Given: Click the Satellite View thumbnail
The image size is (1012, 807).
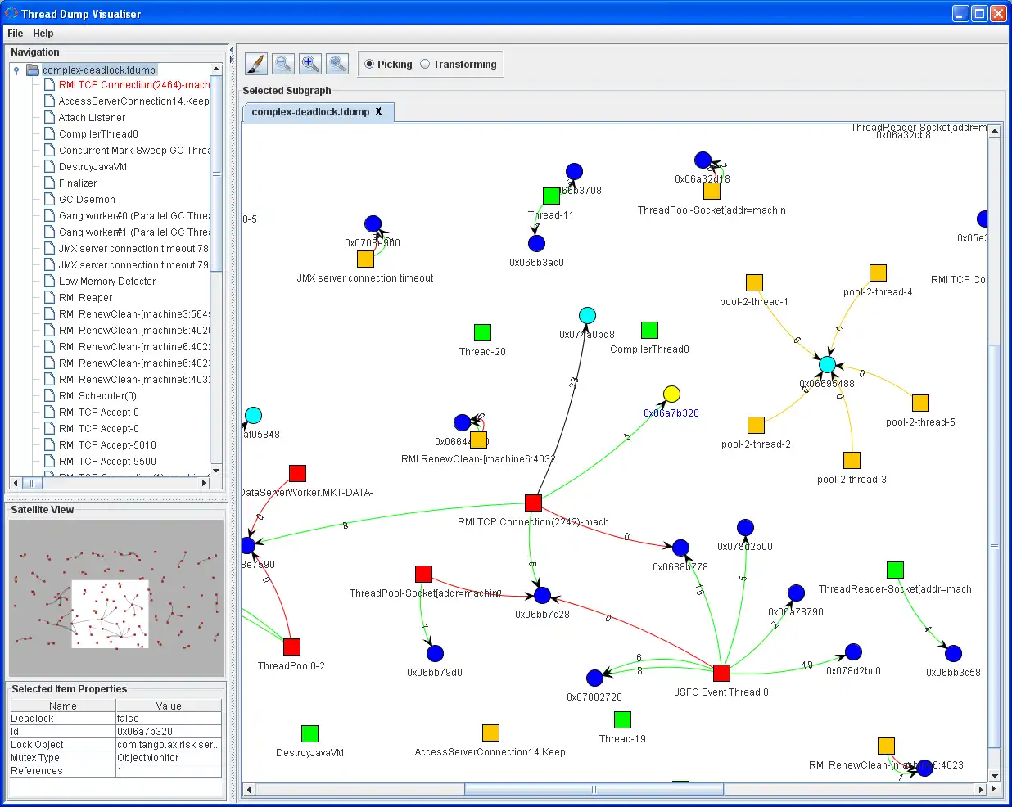Looking at the screenshot, I should pyautogui.click(x=115, y=598).
